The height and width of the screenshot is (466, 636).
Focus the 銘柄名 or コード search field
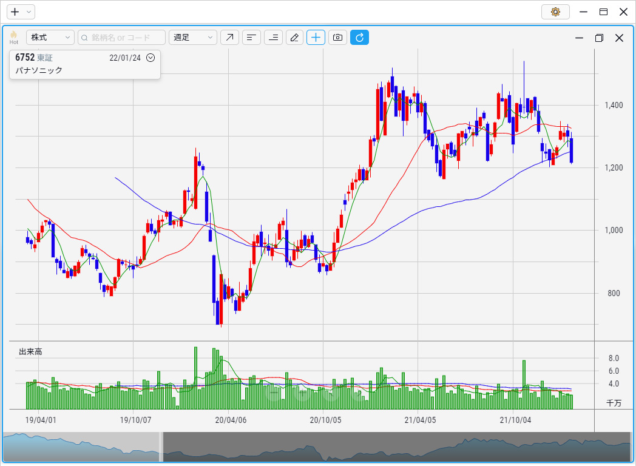tap(122, 37)
